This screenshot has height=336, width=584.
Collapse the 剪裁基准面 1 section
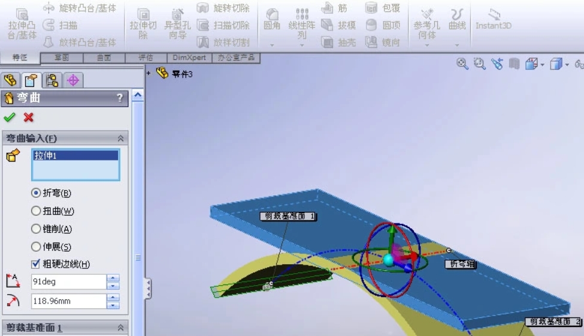[120, 328]
